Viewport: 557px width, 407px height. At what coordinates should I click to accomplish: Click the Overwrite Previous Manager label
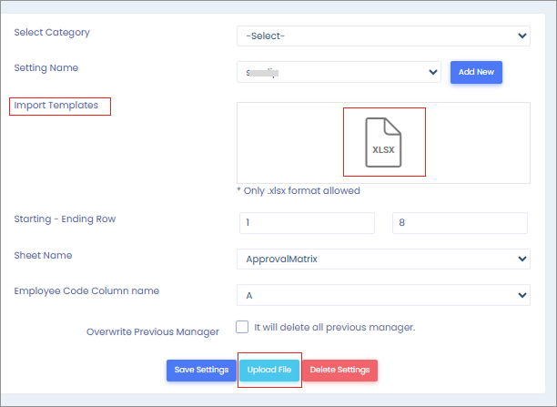(153, 331)
